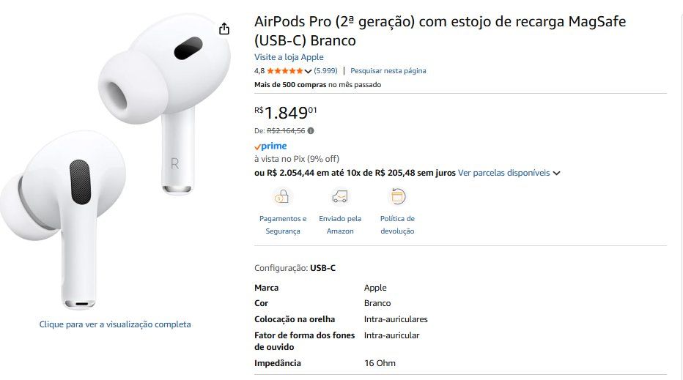
Task: Open Ver parcelas disponíveis installment options
Action: point(503,173)
